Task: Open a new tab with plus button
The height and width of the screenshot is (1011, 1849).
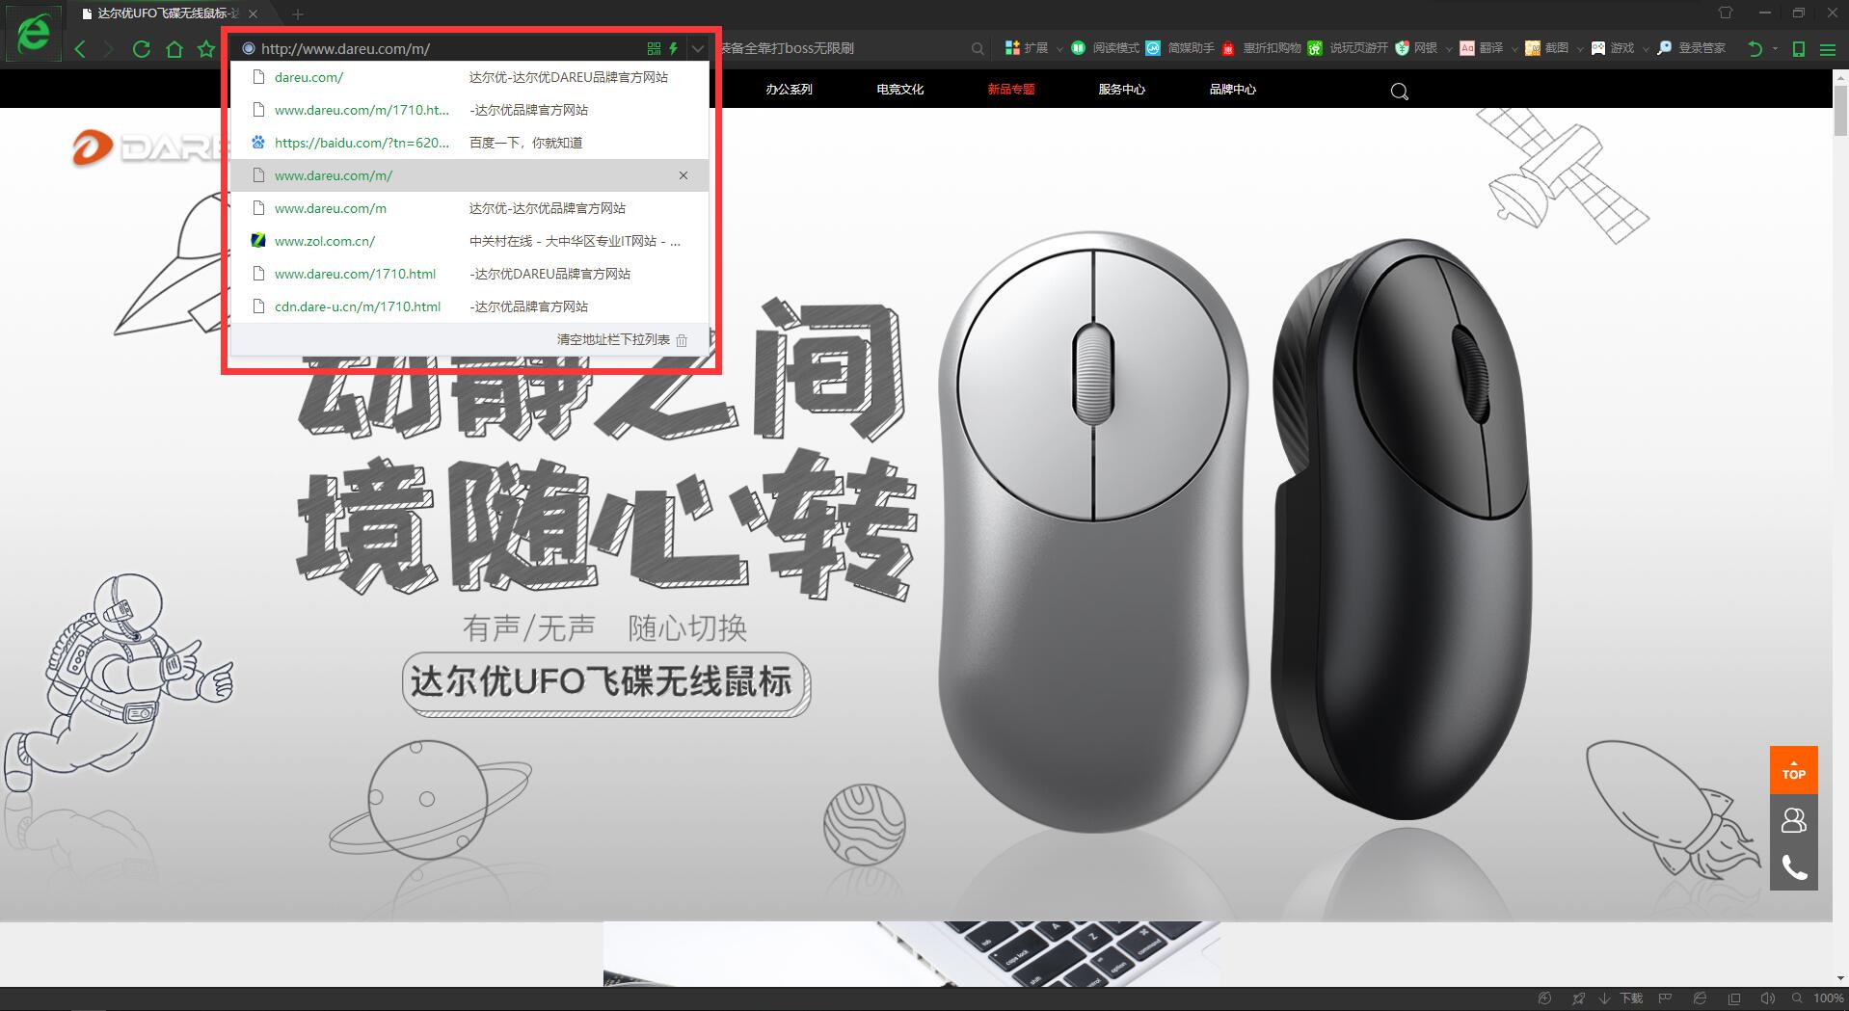Action: (298, 13)
